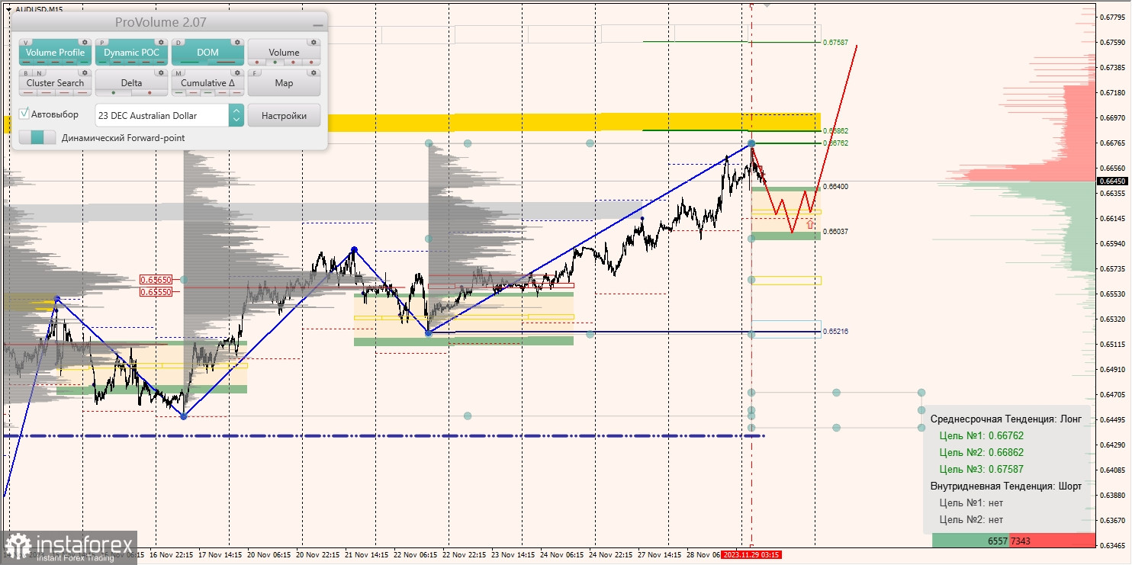The image size is (1132, 565).
Task: Click Цель №1: 0.66762 in info panel
Action: pos(982,436)
